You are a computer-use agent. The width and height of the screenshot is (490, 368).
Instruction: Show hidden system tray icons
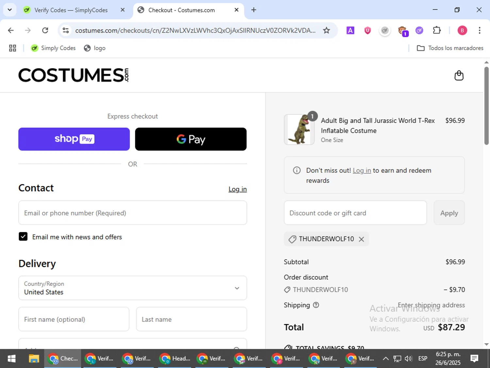[385, 359]
